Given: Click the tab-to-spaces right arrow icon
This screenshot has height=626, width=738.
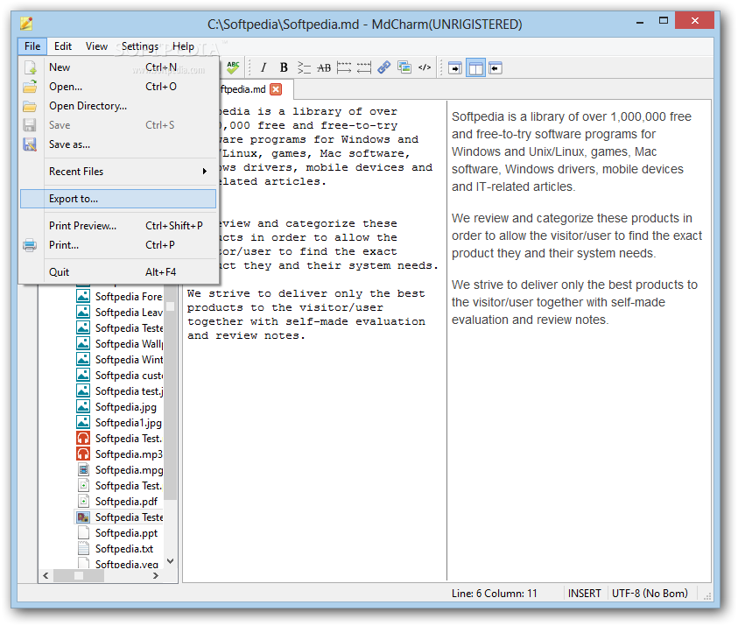Looking at the screenshot, I should (x=343, y=67).
